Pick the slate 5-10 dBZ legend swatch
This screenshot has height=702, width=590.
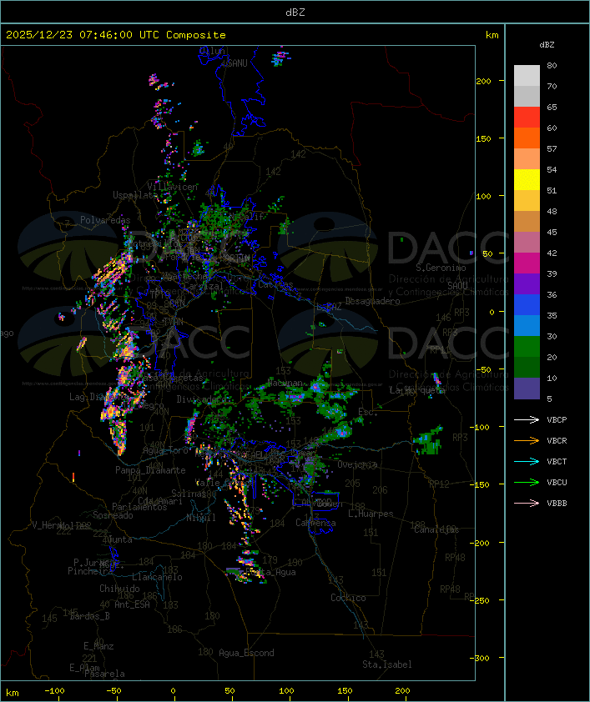pos(527,389)
